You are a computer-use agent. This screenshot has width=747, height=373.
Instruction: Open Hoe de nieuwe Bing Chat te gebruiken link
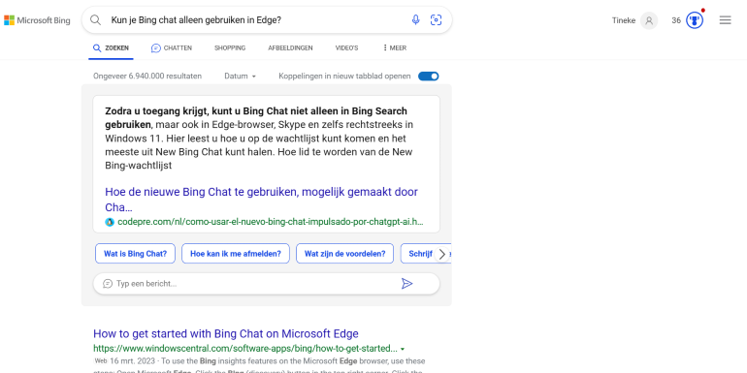(261, 200)
